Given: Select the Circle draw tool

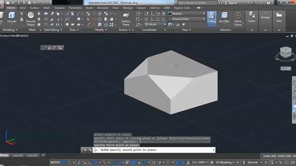Looking at the screenshot, I should (x=79, y=19).
